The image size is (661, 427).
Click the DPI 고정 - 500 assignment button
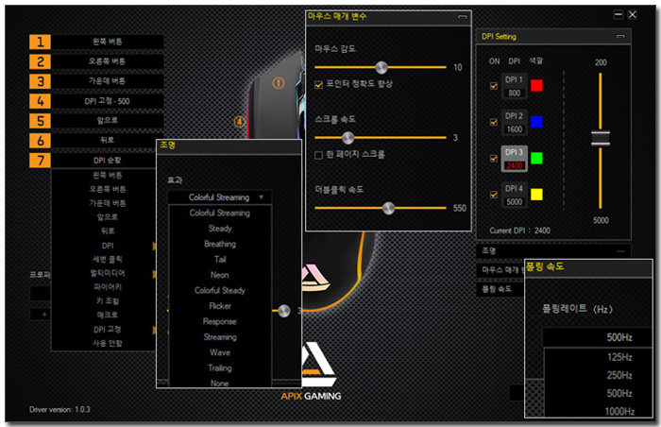108,101
